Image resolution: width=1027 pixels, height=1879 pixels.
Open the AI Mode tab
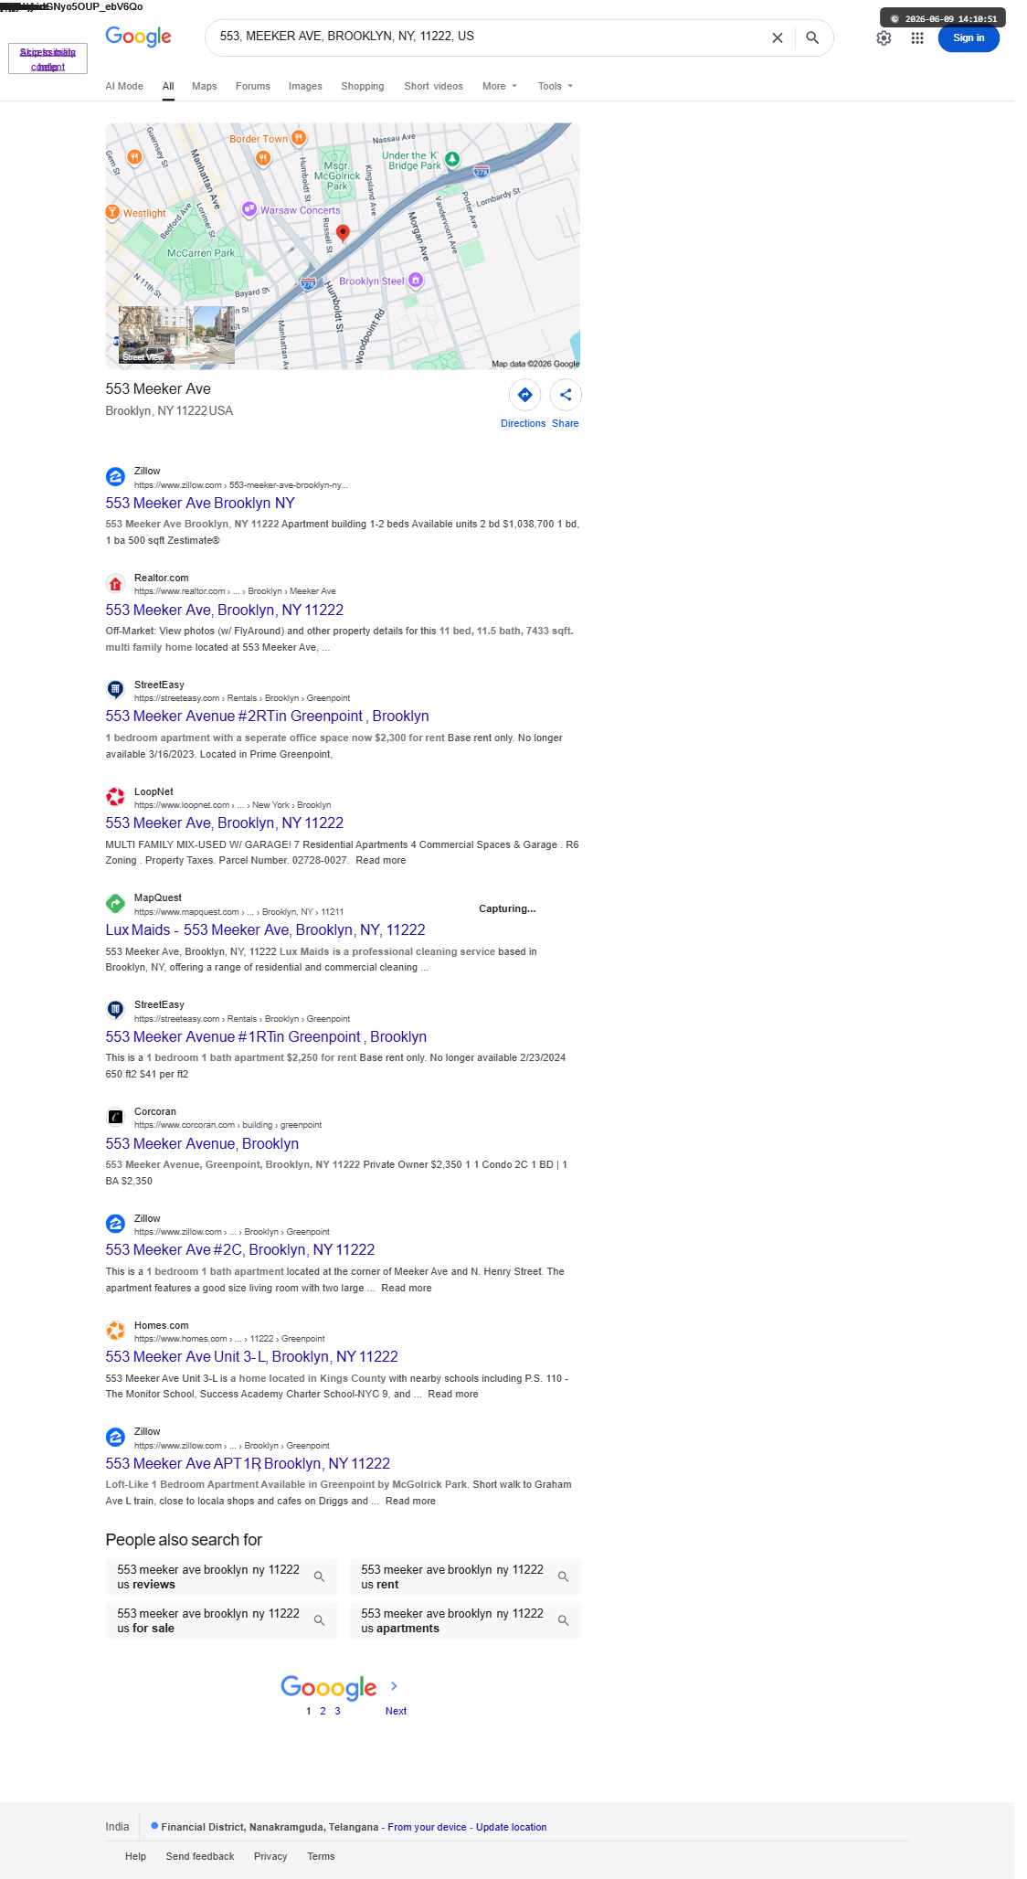tap(124, 86)
